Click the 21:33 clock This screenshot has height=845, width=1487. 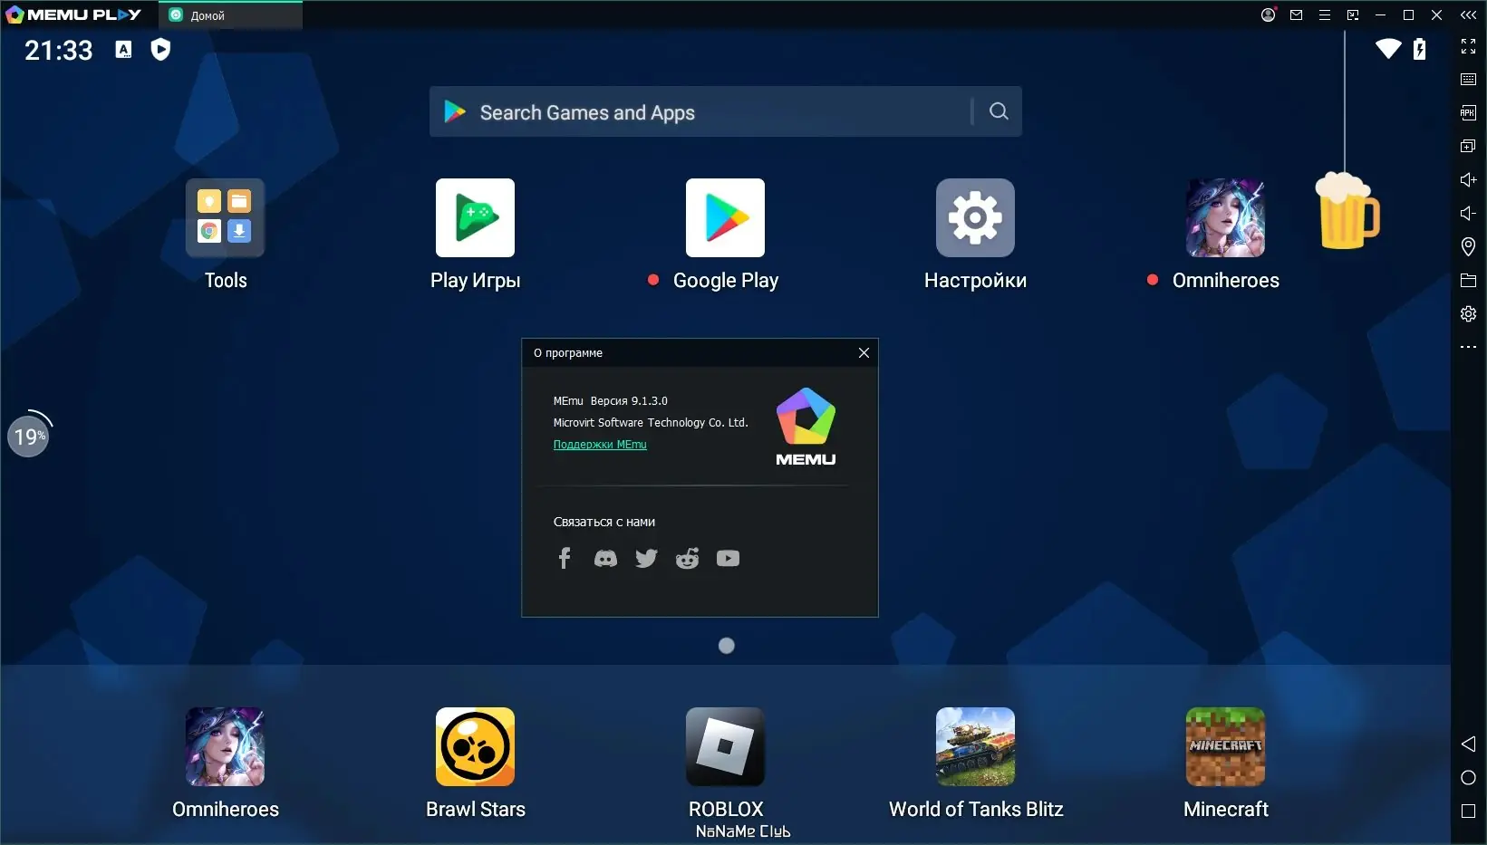58,50
